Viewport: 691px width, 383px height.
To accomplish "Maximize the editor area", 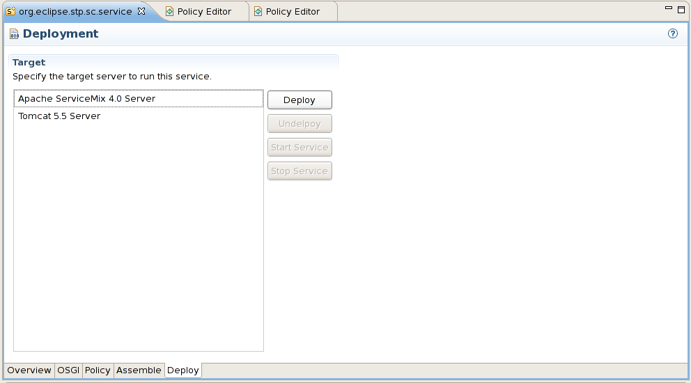I will coord(681,9).
